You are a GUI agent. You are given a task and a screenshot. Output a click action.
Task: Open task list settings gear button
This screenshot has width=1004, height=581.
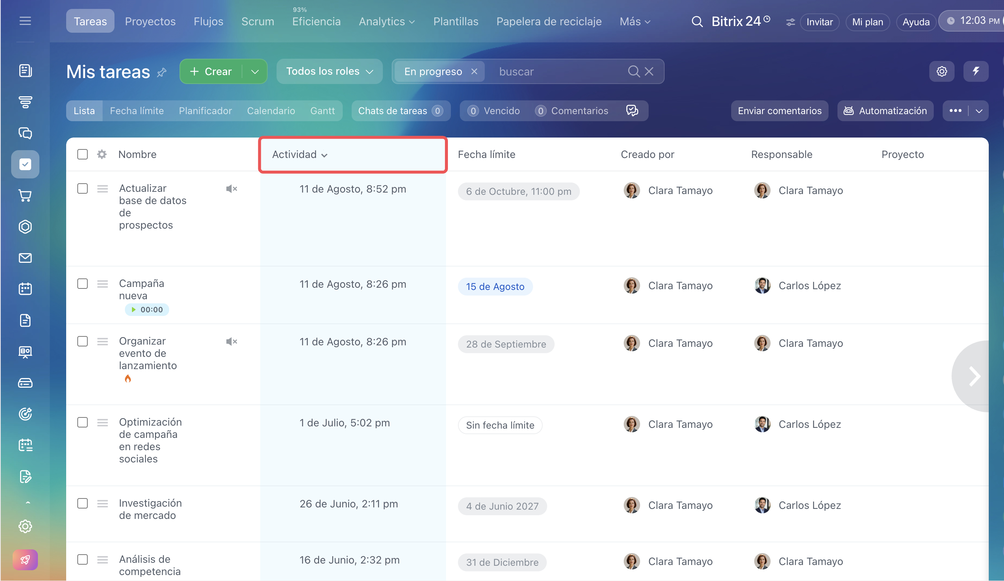[942, 71]
